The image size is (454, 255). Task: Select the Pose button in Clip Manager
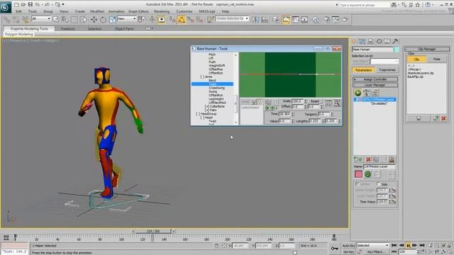tap(437, 59)
